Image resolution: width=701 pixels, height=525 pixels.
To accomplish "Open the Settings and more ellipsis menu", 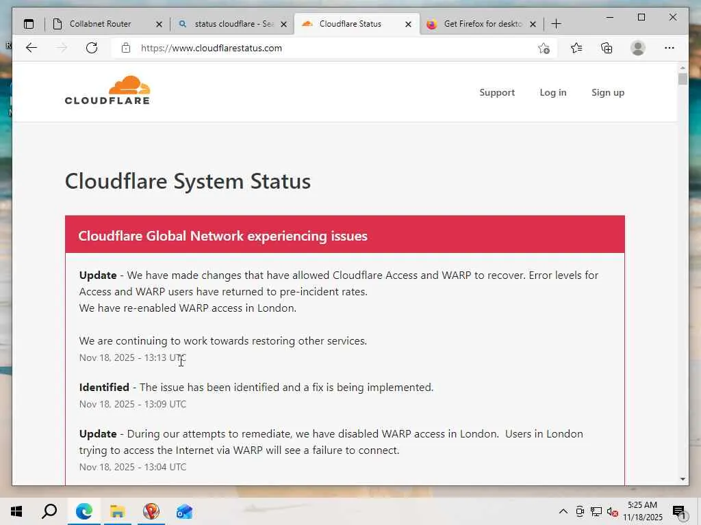I will 670,48.
